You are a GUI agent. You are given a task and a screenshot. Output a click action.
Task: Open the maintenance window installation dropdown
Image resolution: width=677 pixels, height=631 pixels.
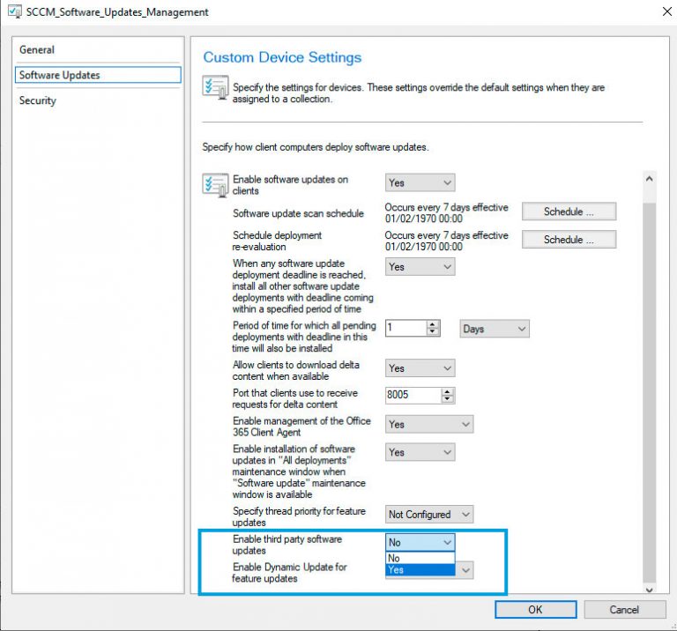click(x=420, y=452)
